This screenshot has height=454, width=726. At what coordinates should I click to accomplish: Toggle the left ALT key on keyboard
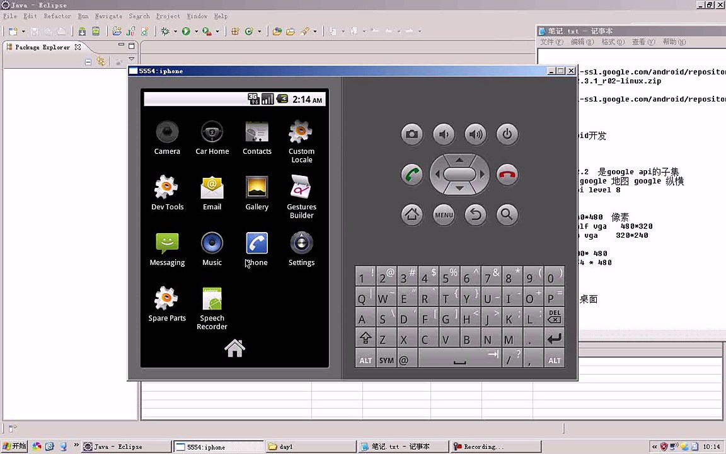(366, 360)
